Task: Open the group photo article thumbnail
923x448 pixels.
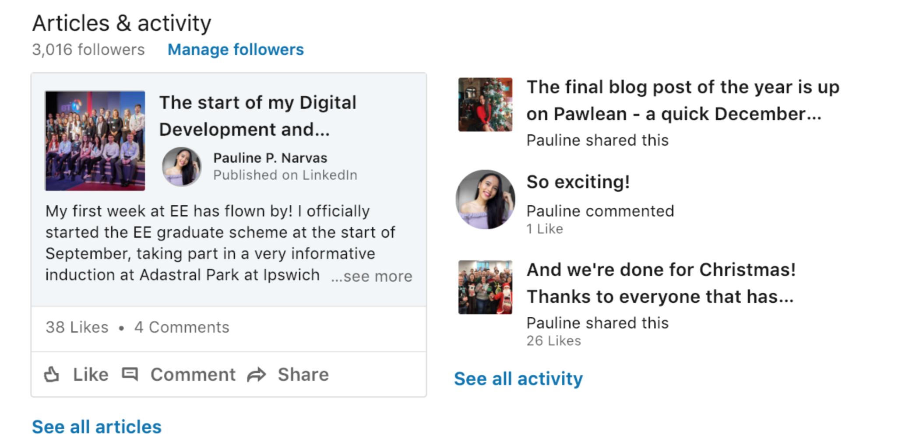Action: [95, 141]
